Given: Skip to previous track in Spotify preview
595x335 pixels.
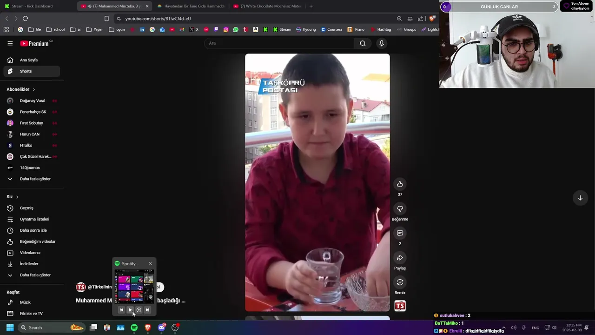Looking at the screenshot, I should [x=121, y=310].
